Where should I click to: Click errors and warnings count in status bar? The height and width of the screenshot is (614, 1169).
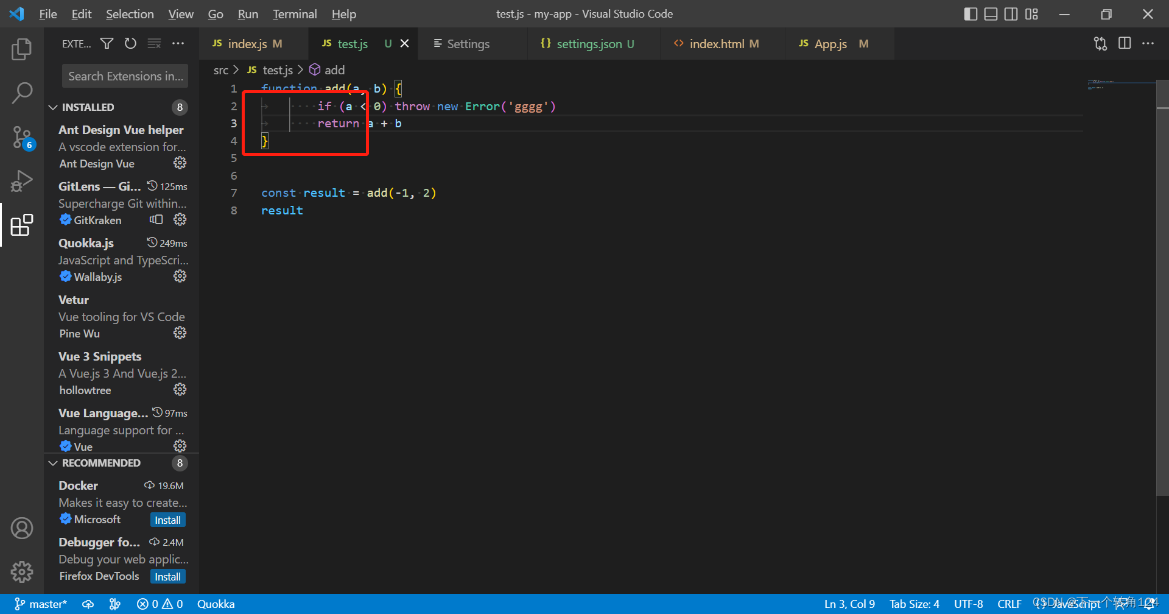pyautogui.click(x=160, y=604)
